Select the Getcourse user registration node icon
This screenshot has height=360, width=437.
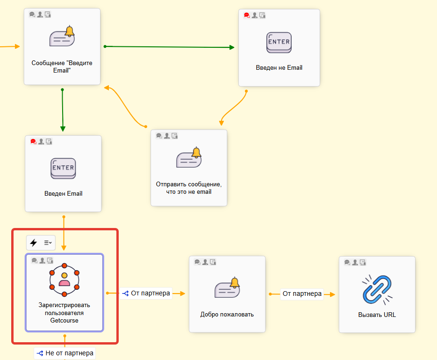64,280
